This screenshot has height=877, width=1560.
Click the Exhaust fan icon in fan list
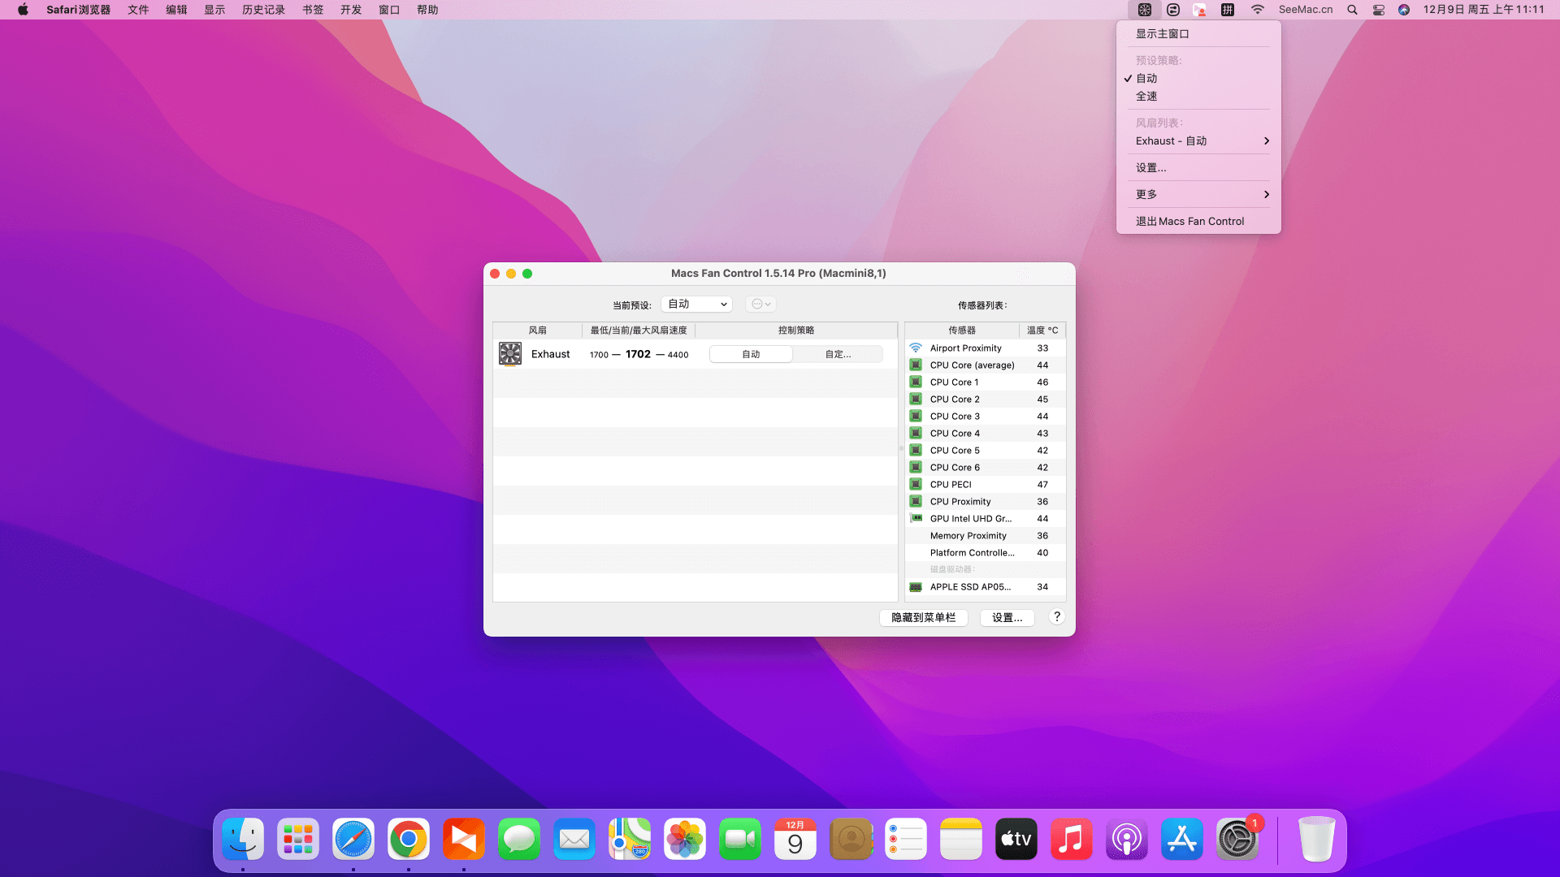(510, 354)
